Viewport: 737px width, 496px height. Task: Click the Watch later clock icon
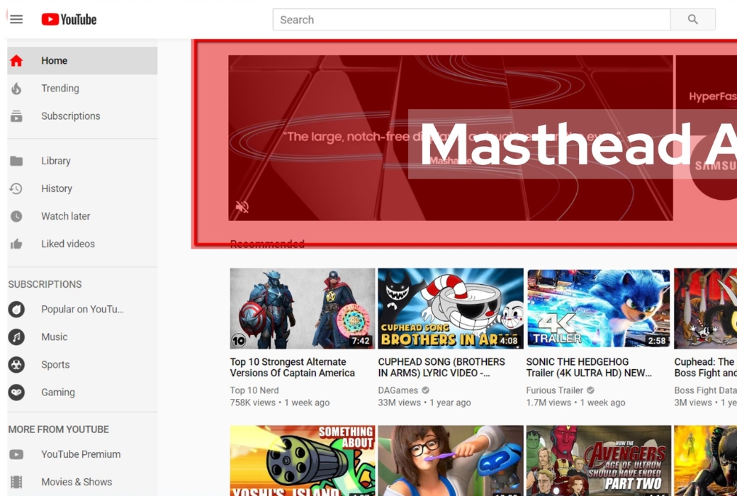click(16, 216)
